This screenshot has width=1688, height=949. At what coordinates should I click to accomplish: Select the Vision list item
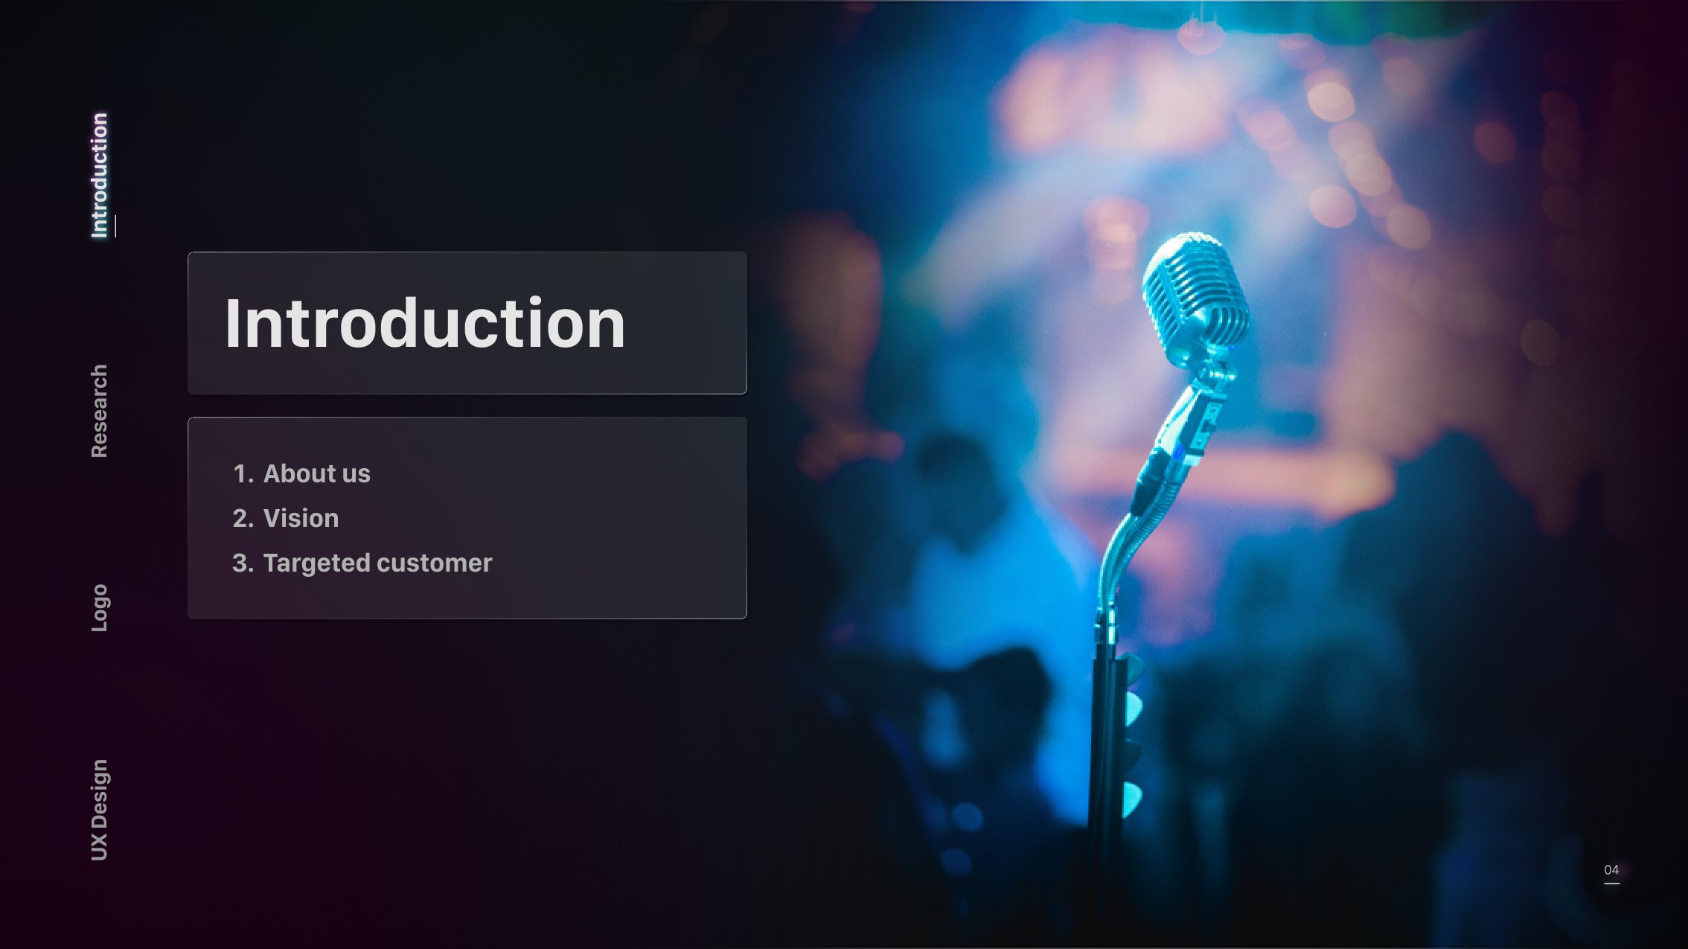(x=301, y=518)
